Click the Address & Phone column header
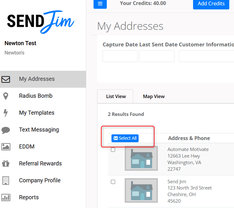Image resolution: width=234 pixels, height=208 pixels. pyautogui.click(x=189, y=138)
